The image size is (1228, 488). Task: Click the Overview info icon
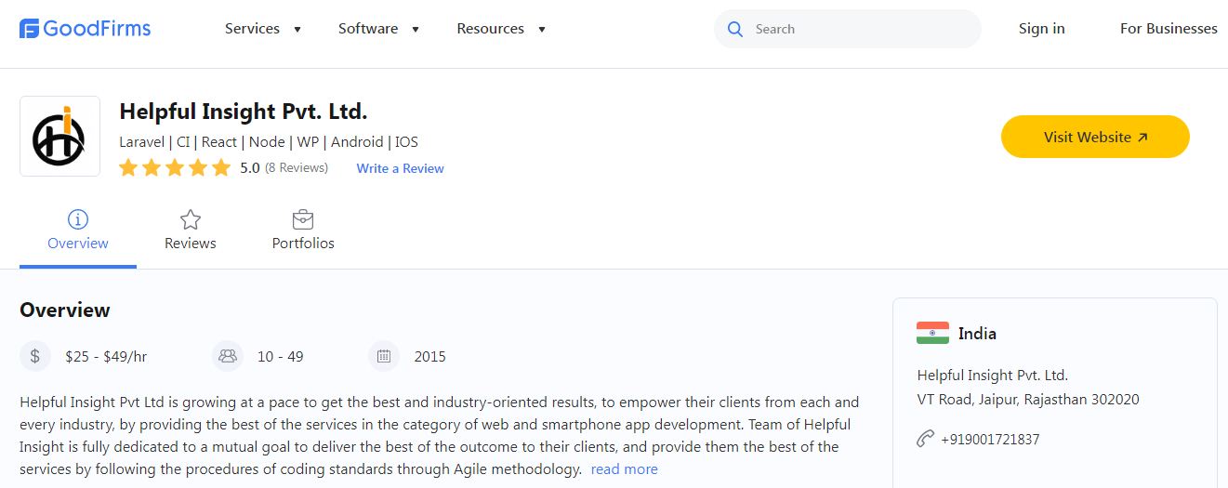click(x=78, y=219)
